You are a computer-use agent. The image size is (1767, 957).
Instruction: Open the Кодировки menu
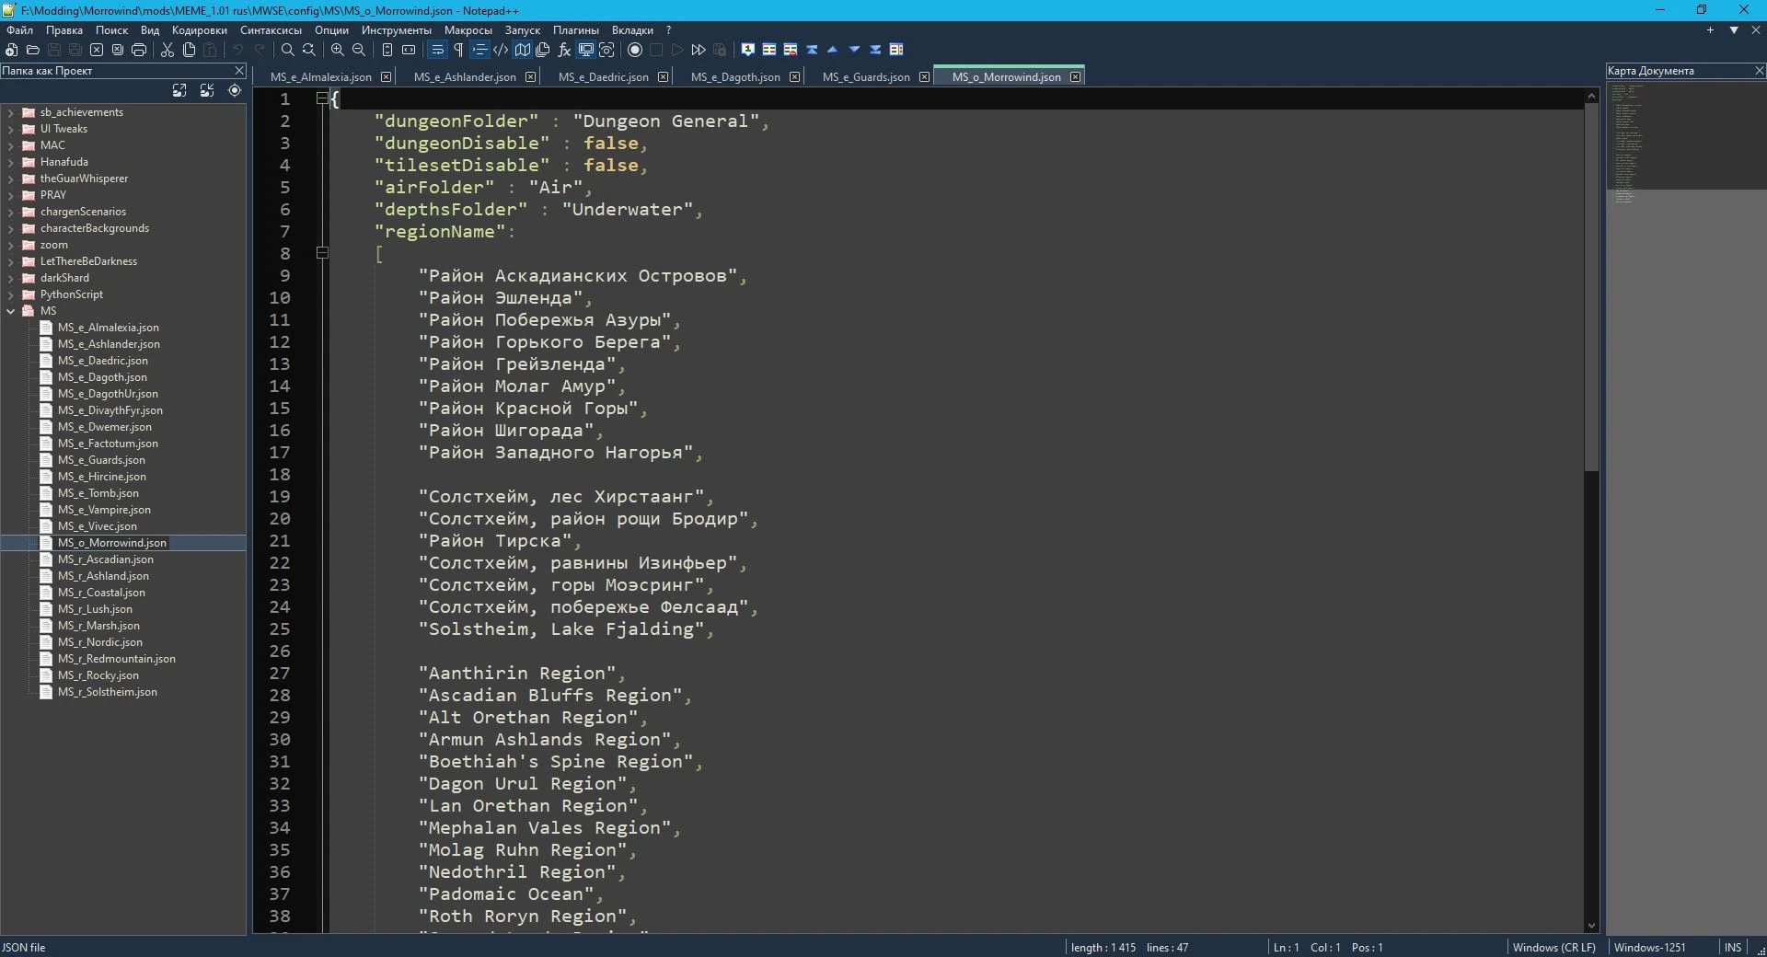tap(199, 30)
